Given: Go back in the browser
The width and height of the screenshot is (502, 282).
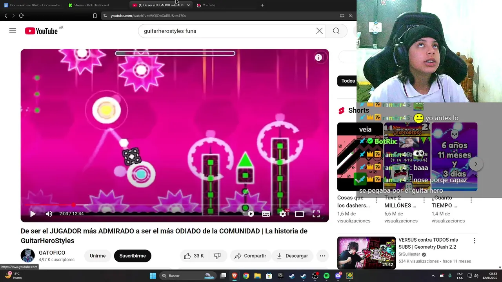Looking at the screenshot, I should point(5,16).
